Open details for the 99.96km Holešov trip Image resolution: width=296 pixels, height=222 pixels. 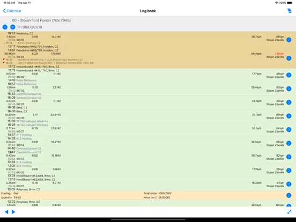pos(289,58)
